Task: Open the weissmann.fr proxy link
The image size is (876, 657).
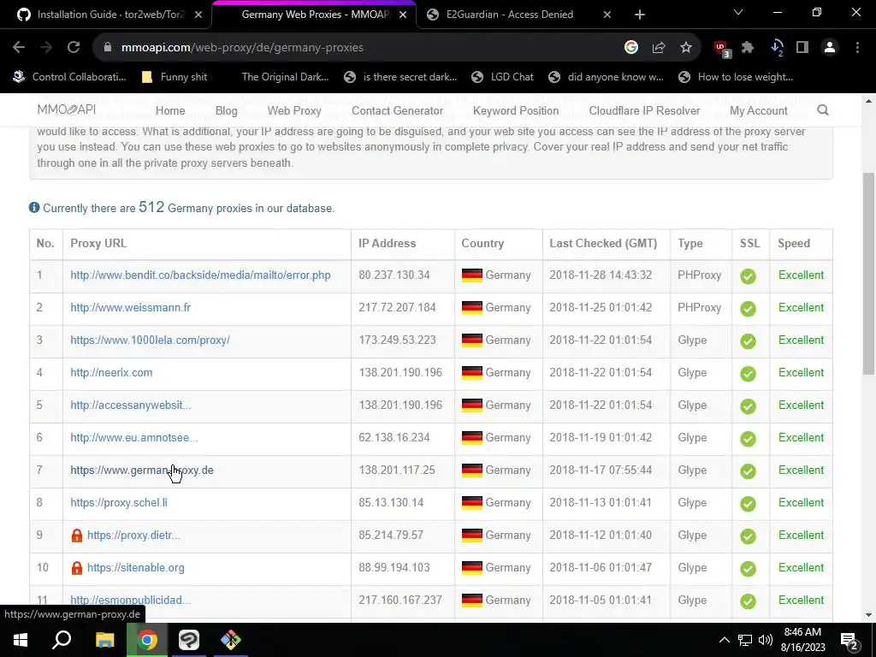Action: [131, 307]
